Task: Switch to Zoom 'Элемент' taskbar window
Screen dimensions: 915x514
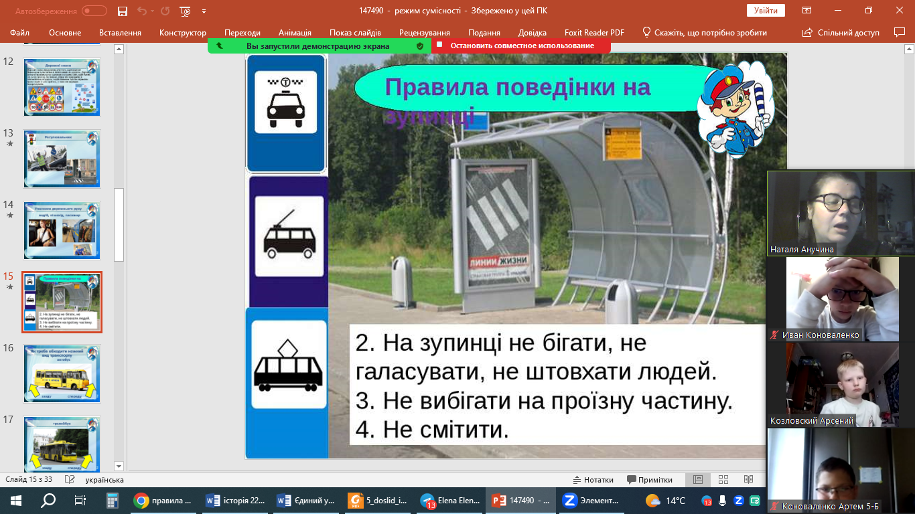Action: [591, 500]
